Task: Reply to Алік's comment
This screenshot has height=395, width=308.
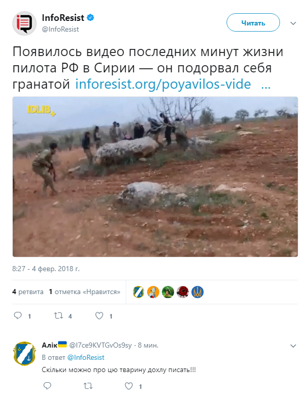Action: tap(47, 385)
